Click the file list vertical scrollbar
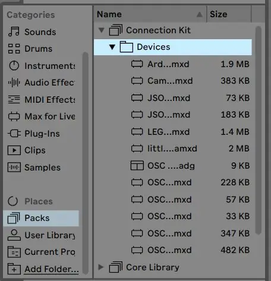Viewport: 271px width, 281px height. [x=259, y=131]
